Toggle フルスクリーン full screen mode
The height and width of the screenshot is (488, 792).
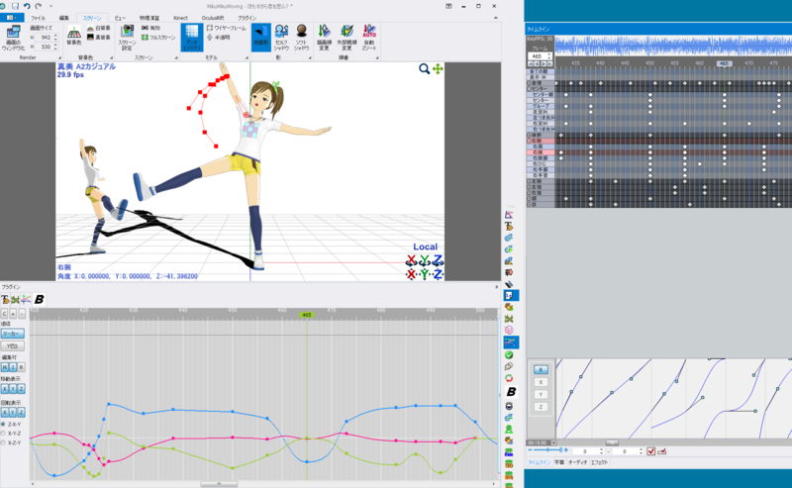tap(158, 38)
